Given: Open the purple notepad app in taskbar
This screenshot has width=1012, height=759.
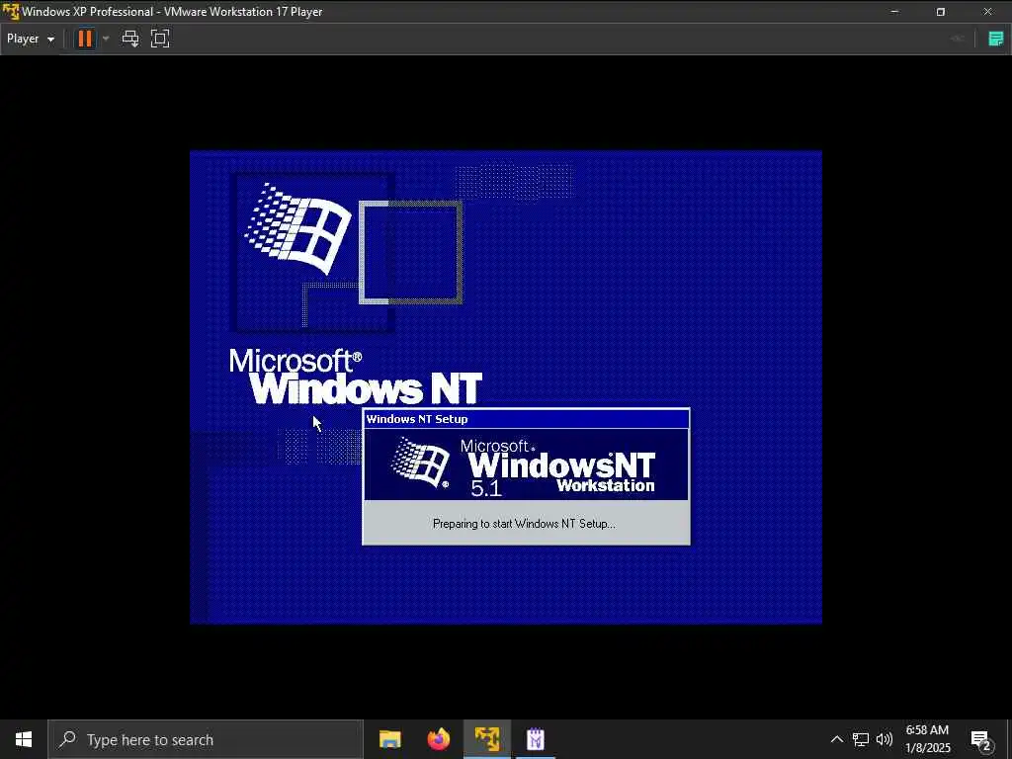Looking at the screenshot, I should pos(536,739).
